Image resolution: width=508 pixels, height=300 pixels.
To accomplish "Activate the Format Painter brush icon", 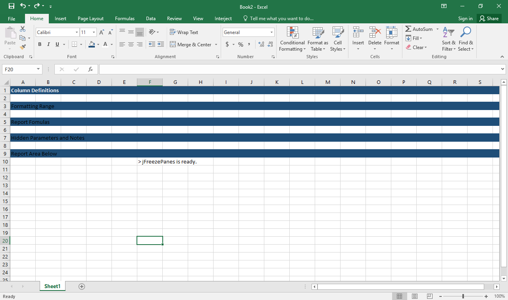I will point(23,47).
